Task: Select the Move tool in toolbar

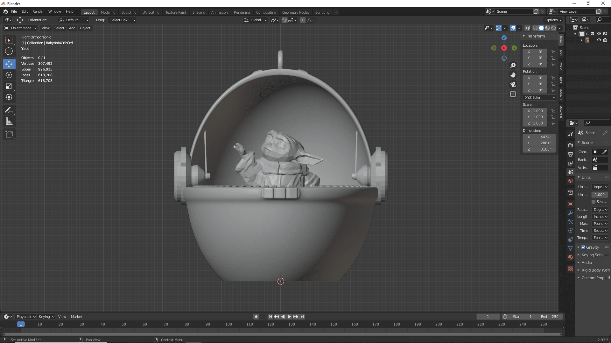Action: (9, 64)
